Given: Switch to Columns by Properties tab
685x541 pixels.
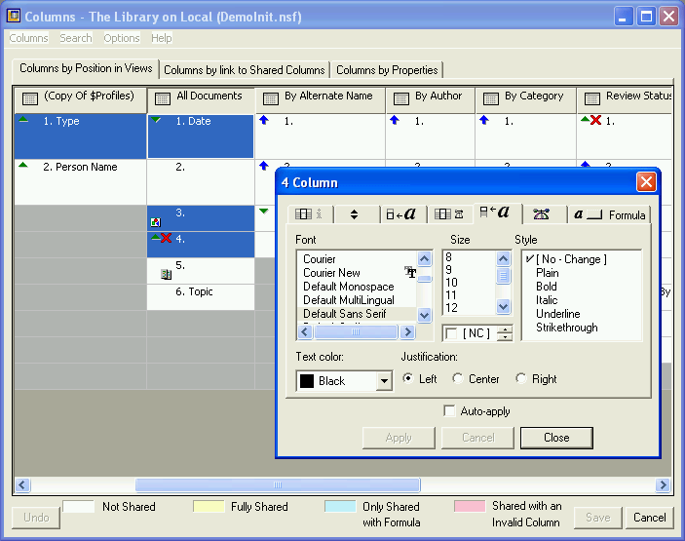Looking at the screenshot, I should click(387, 70).
